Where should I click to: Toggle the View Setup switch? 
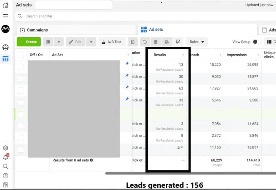coord(257,42)
